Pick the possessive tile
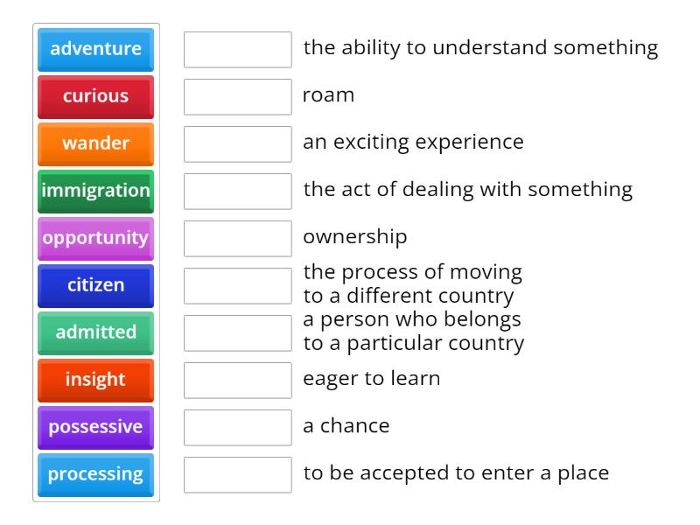 pyautogui.click(x=94, y=427)
